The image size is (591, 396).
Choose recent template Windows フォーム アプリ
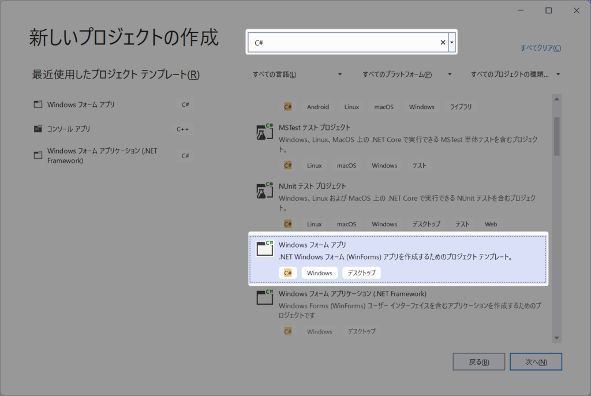pos(113,104)
